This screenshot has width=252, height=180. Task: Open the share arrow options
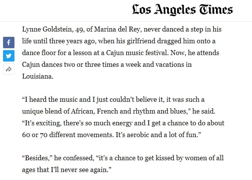9,69
